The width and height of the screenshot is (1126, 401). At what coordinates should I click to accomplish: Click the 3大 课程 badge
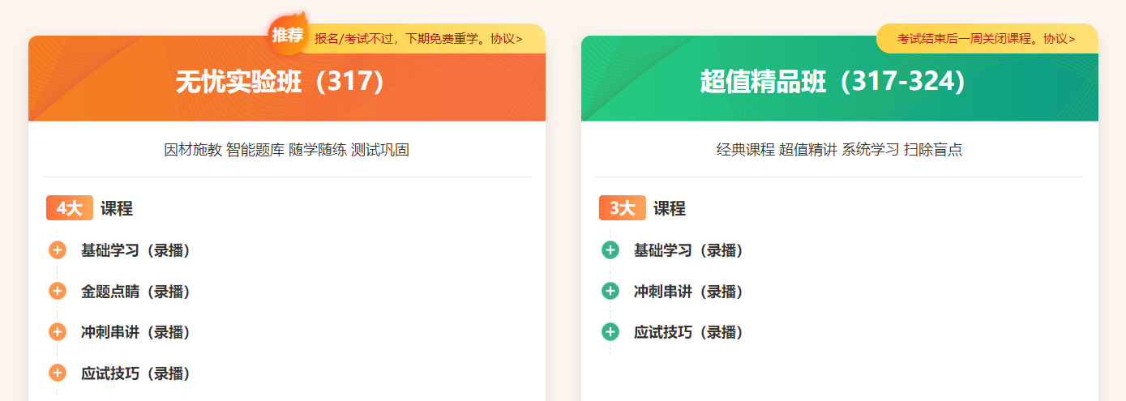(x=623, y=208)
